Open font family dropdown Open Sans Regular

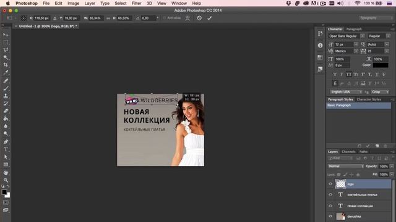click(363, 36)
